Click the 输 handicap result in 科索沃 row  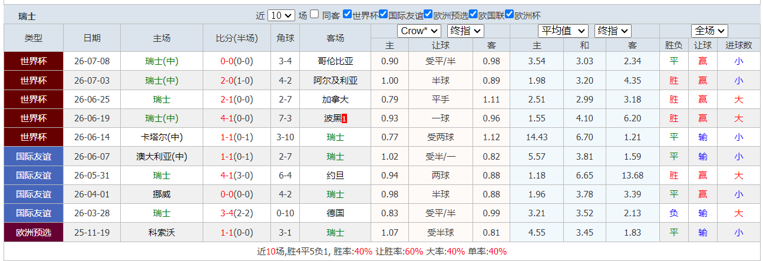(x=702, y=232)
